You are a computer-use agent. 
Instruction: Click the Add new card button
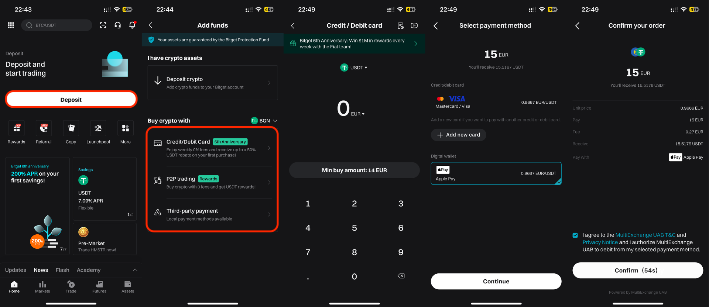[458, 135]
